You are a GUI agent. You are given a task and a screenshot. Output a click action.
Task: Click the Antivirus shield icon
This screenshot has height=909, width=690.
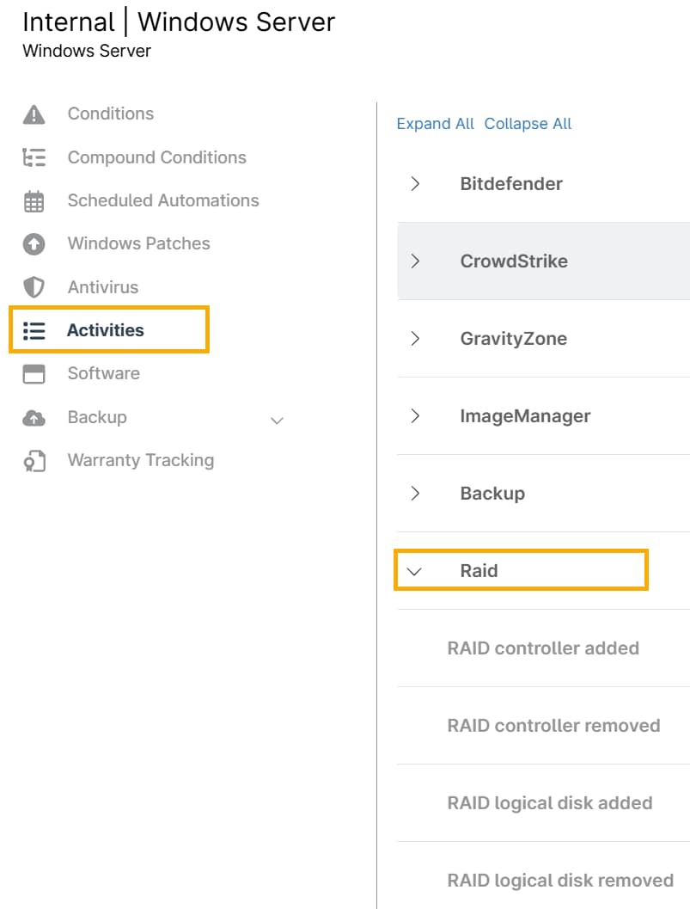click(x=34, y=287)
